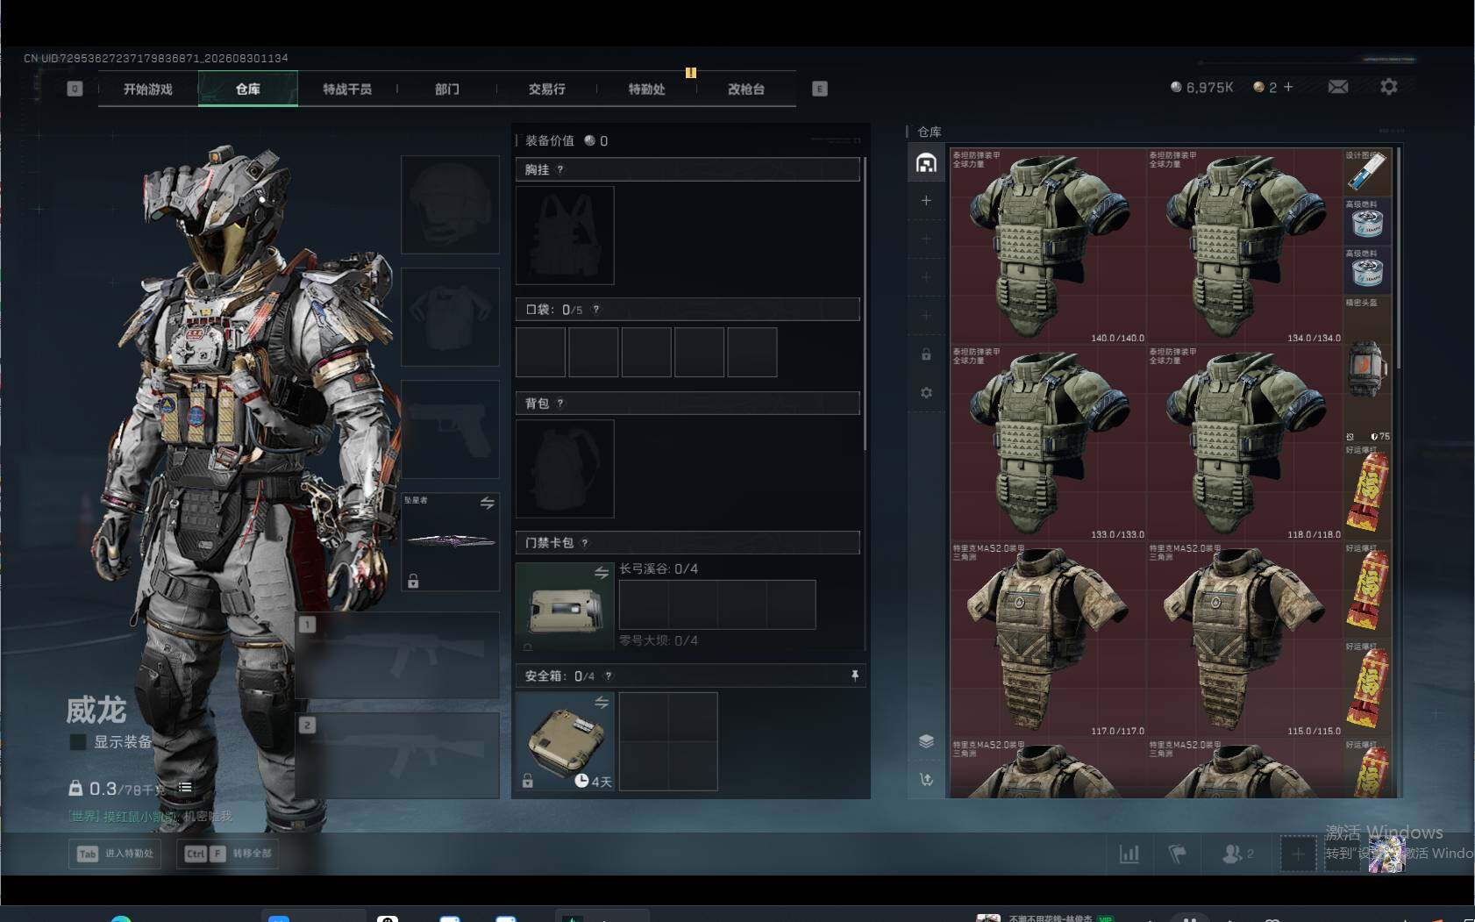Select the safe box item
The height and width of the screenshot is (922, 1475).
click(x=565, y=741)
